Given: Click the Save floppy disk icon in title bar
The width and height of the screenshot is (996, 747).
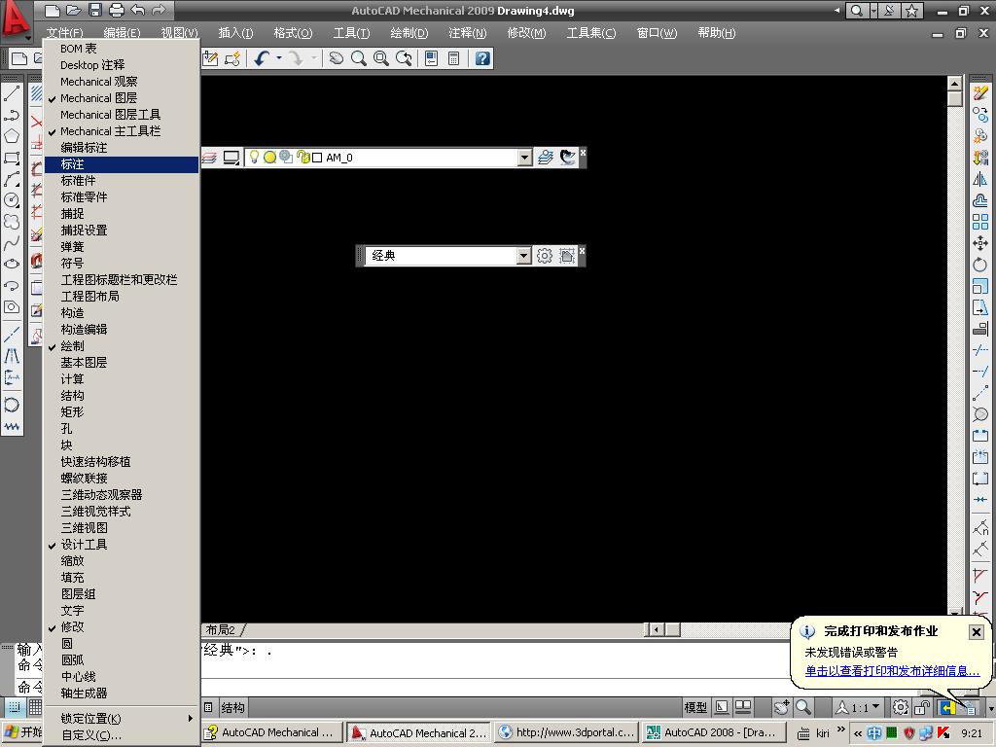Looking at the screenshot, I should 95,10.
